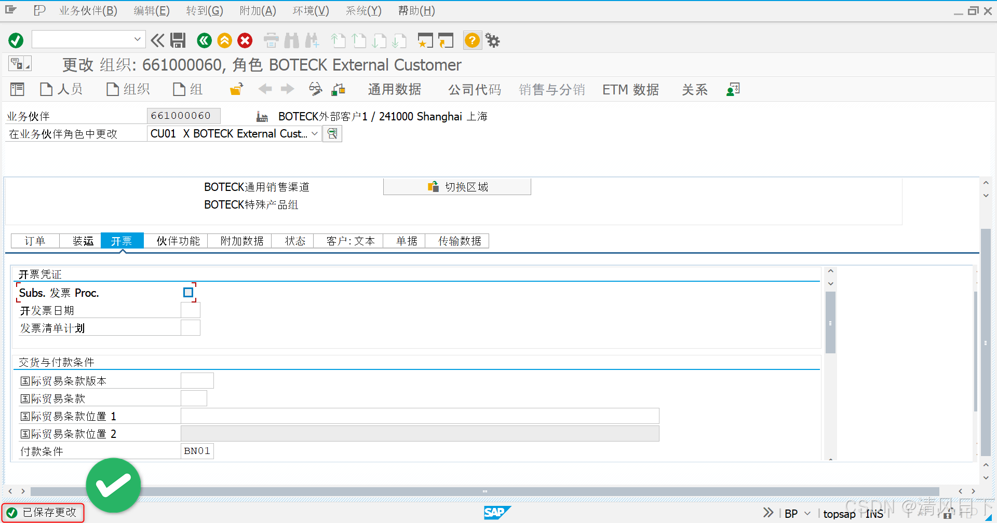997x523 pixels.
Task: Open Help with the question mark icon
Action: point(471,40)
